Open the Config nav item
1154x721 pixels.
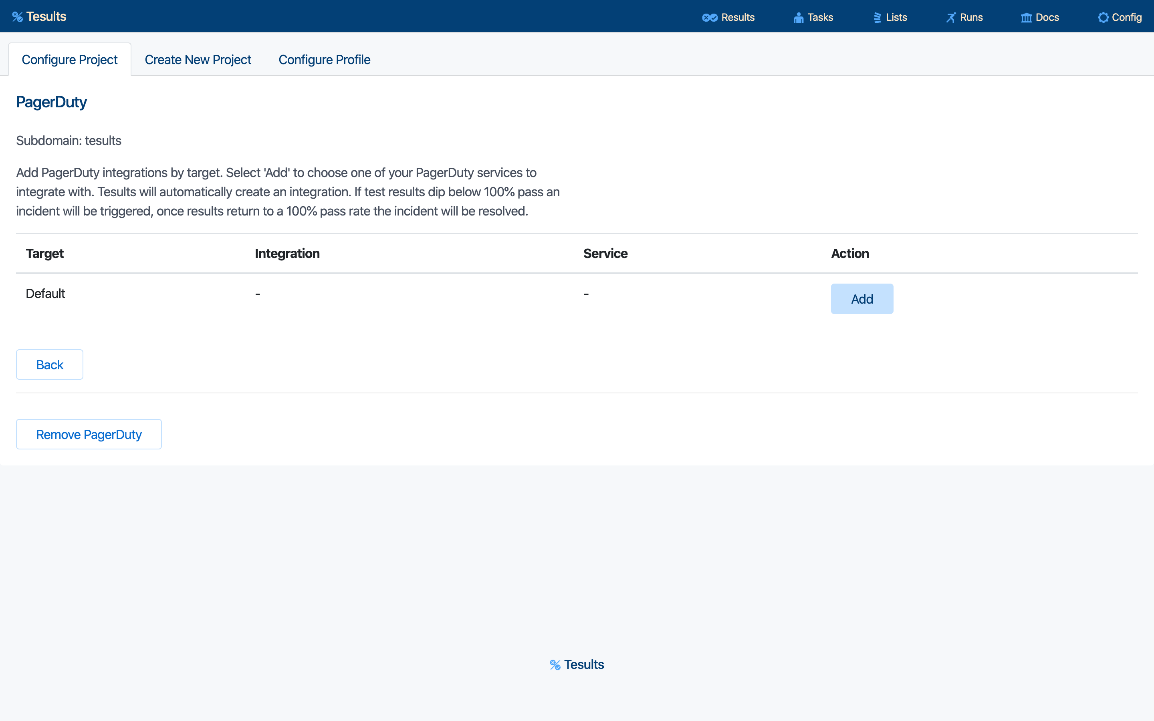(x=1120, y=18)
